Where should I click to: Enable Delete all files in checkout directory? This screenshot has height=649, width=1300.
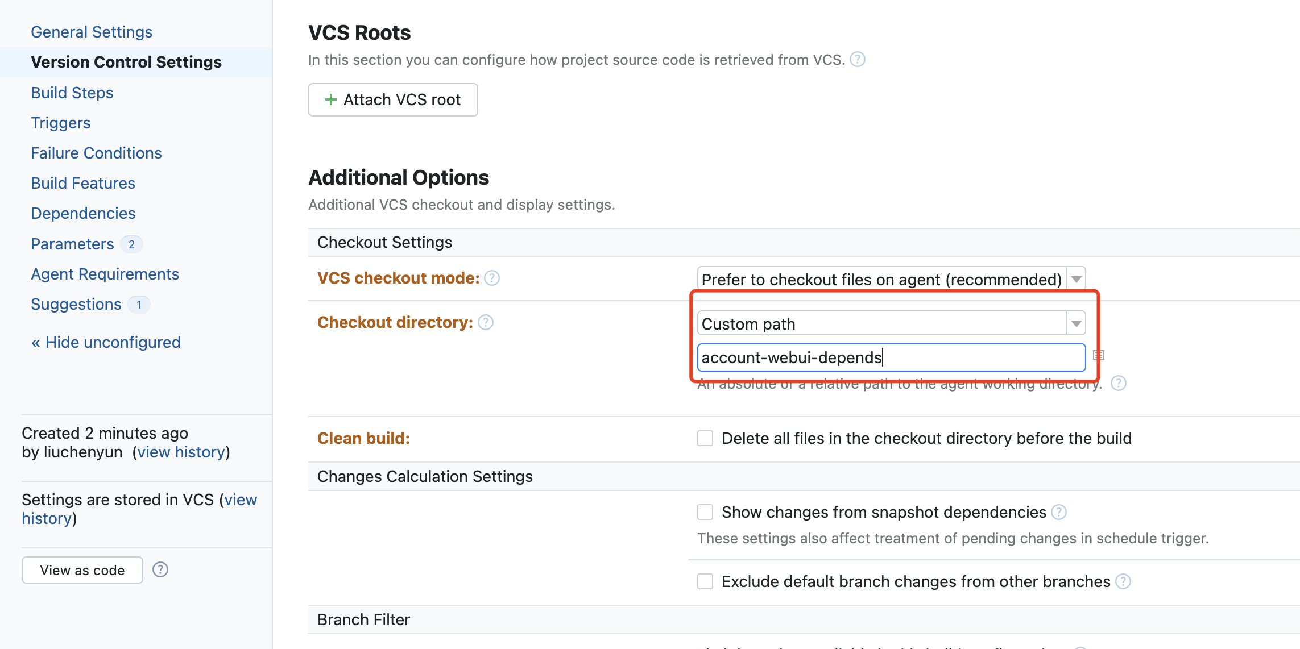[705, 438]
